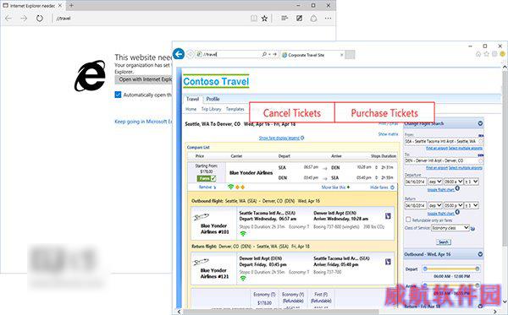
Task: Click the Contoso Travel logo
Action: (216, 81)
